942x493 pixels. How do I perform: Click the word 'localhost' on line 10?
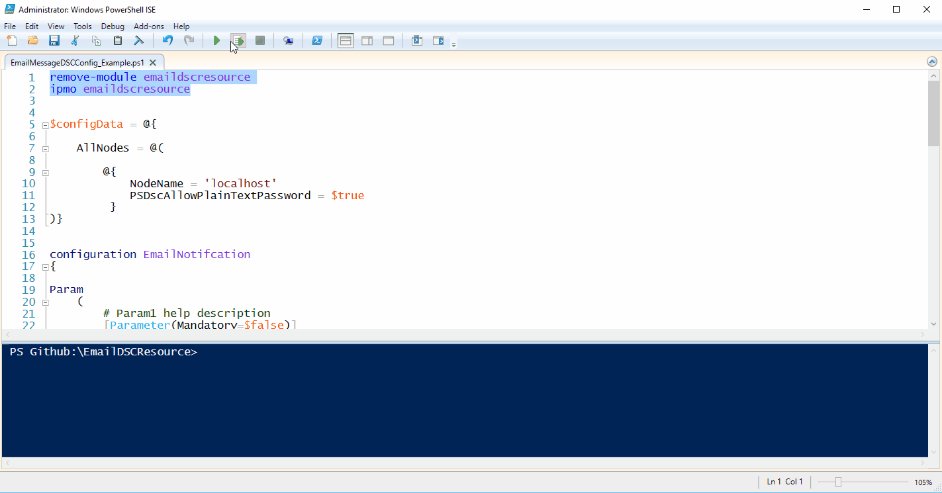[240, 184]
